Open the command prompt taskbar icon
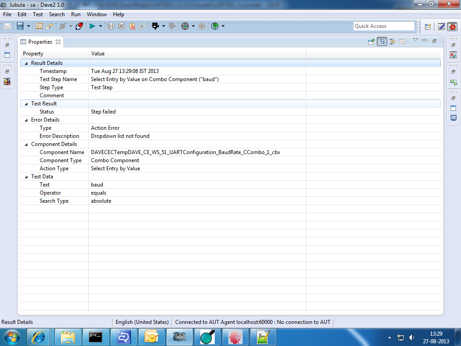 pos(95,337)
